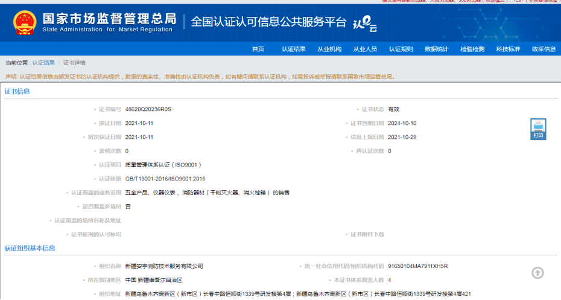The width and height of the screenshot is (561, 300).
Task: Print the certificate with 打印 icon
Action: 538,129
